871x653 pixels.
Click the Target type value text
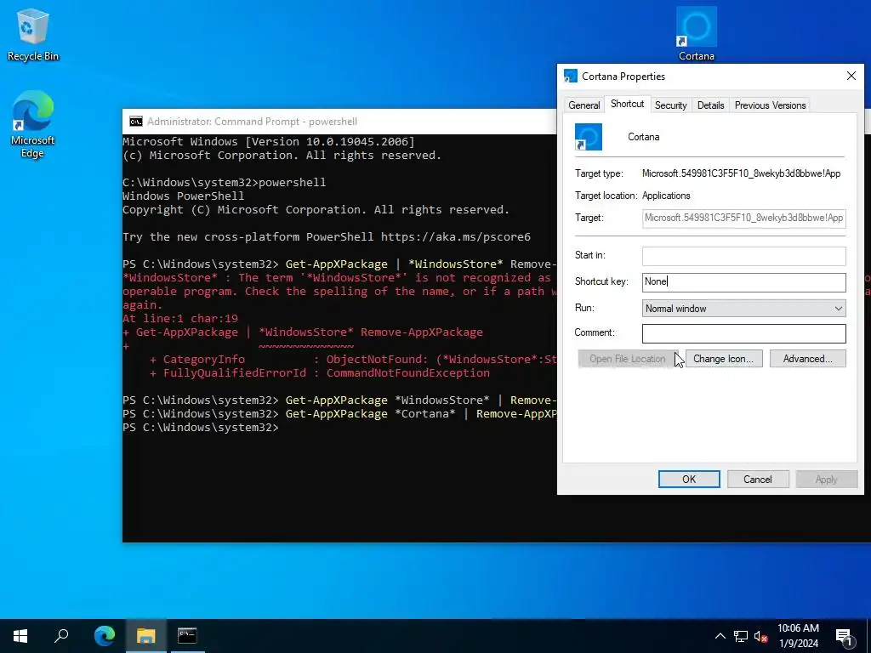[x=741, y=173]
